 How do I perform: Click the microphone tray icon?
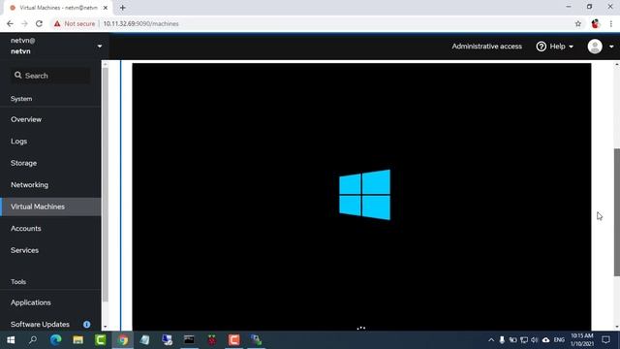tap(502, 340)
